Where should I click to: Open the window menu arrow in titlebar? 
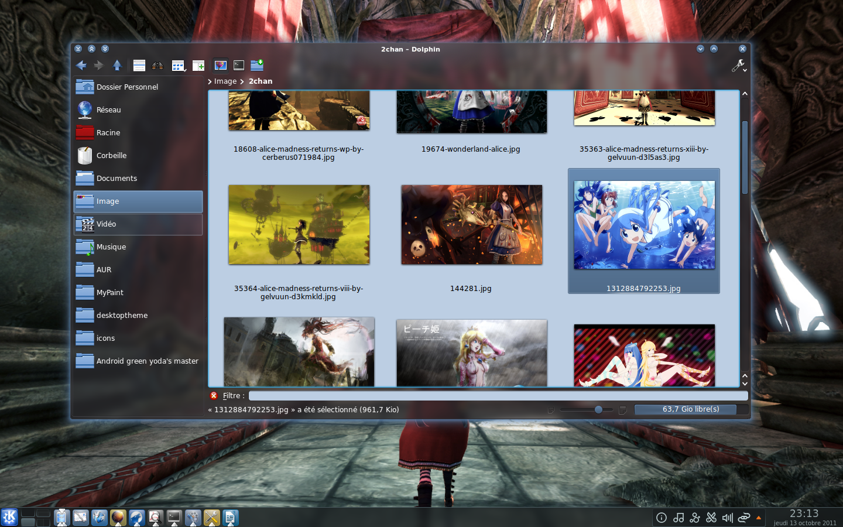tap(78, 49)
